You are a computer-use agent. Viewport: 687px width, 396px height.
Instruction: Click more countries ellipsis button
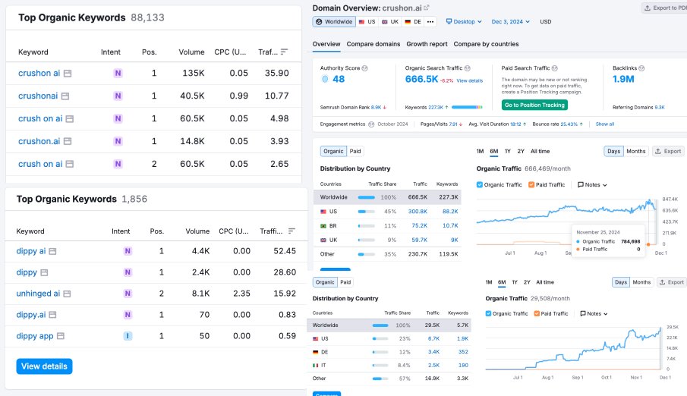click(x=431, y=22)
